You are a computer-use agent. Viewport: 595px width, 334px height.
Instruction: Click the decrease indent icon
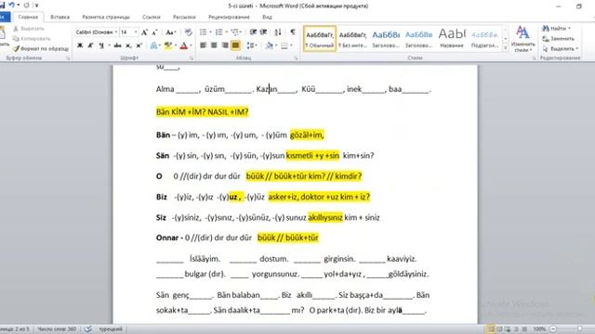pos(253,32)
